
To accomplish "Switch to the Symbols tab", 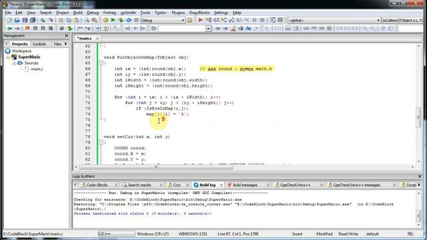I will click(x=39, y=44).
